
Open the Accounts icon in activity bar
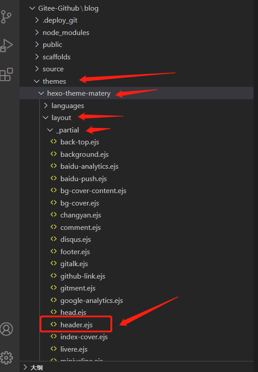pyautogui.click(x=6, y=329)
